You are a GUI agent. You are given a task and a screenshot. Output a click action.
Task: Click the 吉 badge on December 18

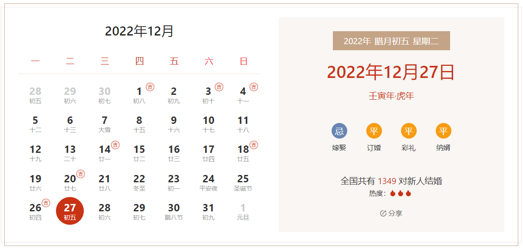pyautogui.click(x=254, y=145)
